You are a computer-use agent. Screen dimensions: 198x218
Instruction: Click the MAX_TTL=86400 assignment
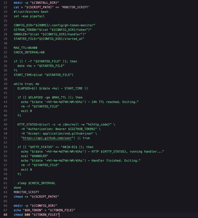tap(26, 48)
